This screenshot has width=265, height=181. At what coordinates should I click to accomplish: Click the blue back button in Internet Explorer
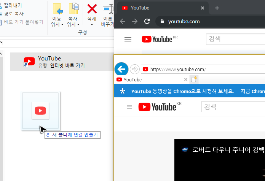coord(121,69)
